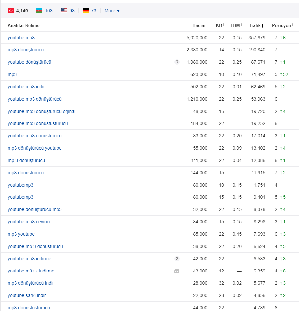Open the More countries dropdown
The height and width of the screenshot is (311, 299).
click(x=112, y=11)
